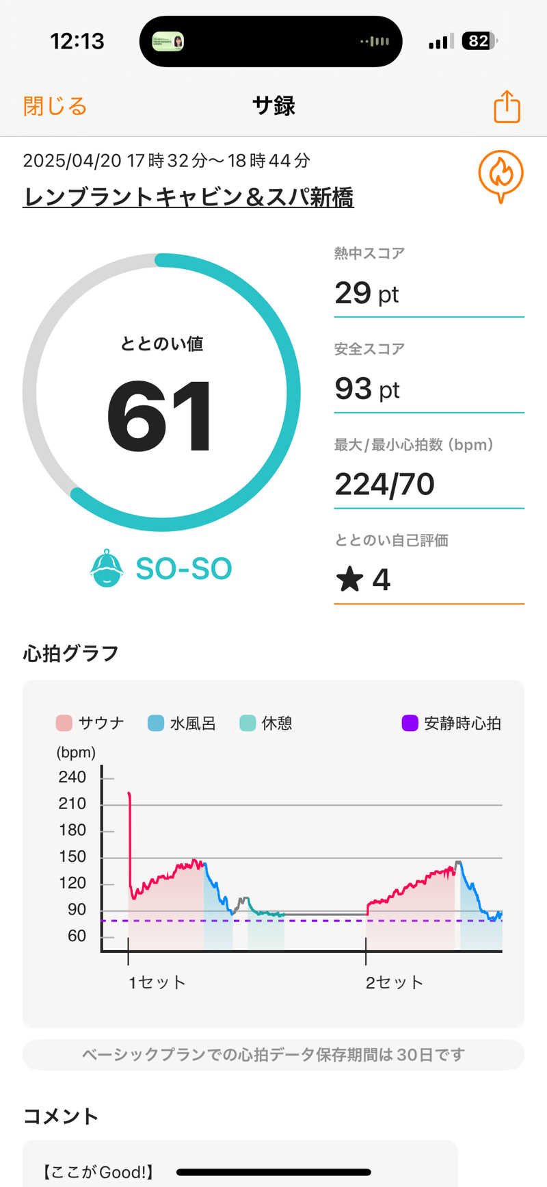Viewport: 547px width, 1187px height.
Task: Tap the Dynamic Island audio waveform icon
Action: coord(375,42)
